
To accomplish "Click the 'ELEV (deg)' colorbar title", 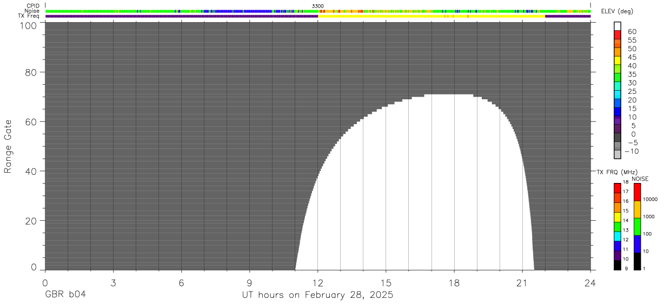I will click(x=616, y=11).
